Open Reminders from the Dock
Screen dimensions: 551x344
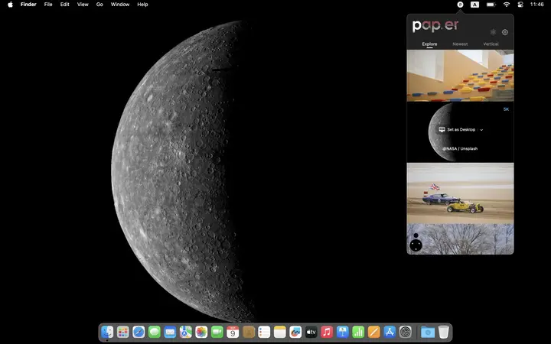264,332
